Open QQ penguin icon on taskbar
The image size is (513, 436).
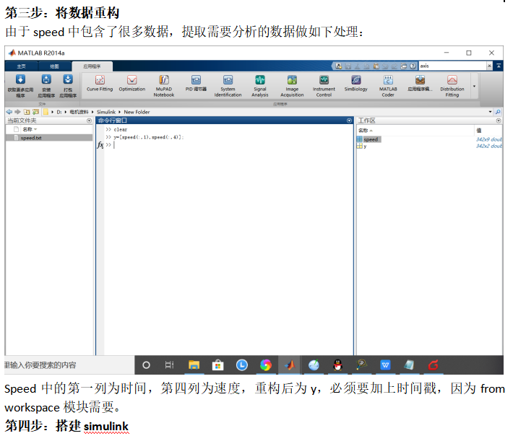(337, 365)
